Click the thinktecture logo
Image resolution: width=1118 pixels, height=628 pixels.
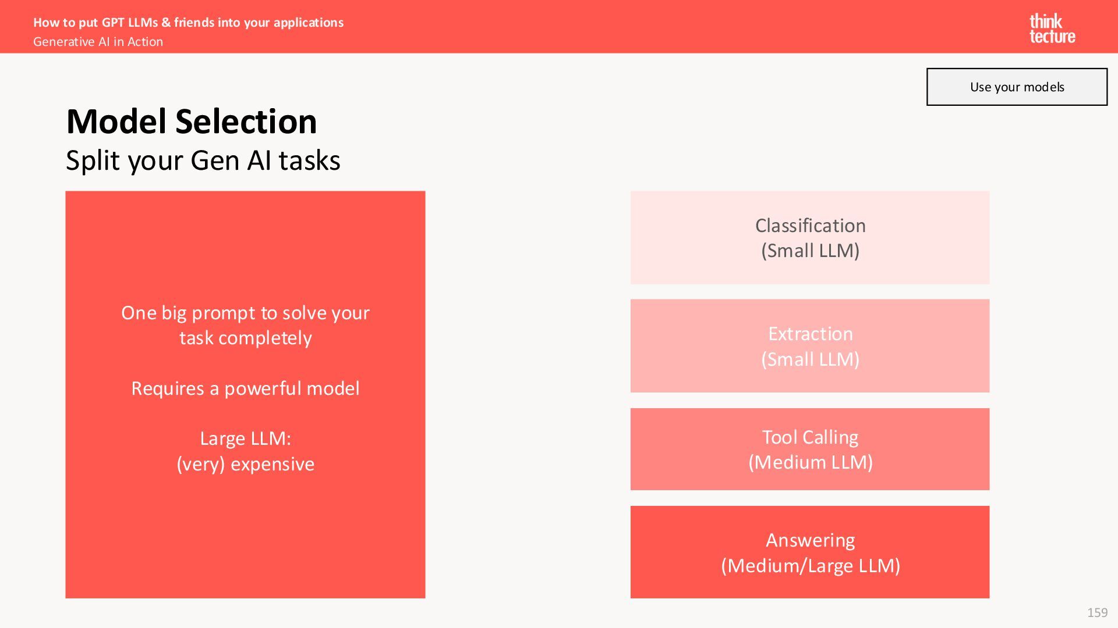pyautogui.click(x=1052, y=28)
